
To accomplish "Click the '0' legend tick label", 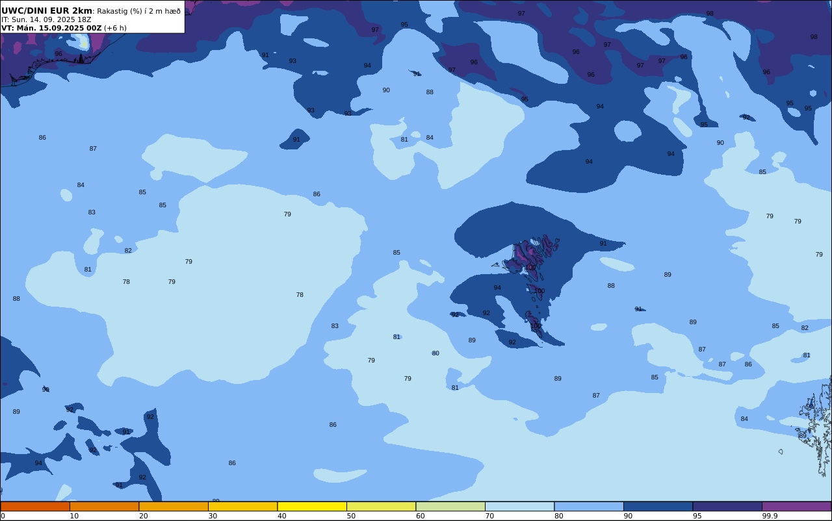I will tap(3, 516).
